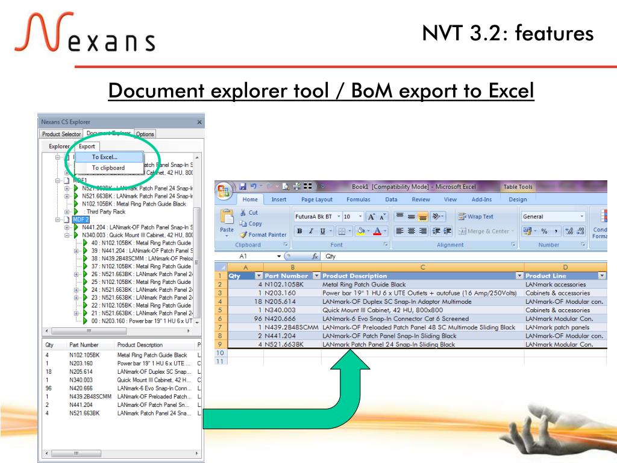This screenshot has width=617, height=463.
Task: Click the Orientation text angle icon
Action: pyautogui.click(x=436, y=216)
